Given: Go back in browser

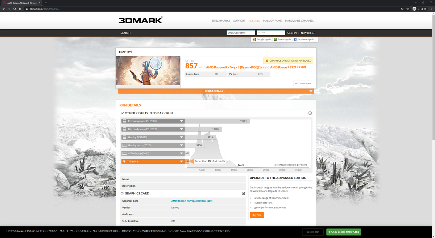Looking at the screenshot, I should tap(4, 9).
